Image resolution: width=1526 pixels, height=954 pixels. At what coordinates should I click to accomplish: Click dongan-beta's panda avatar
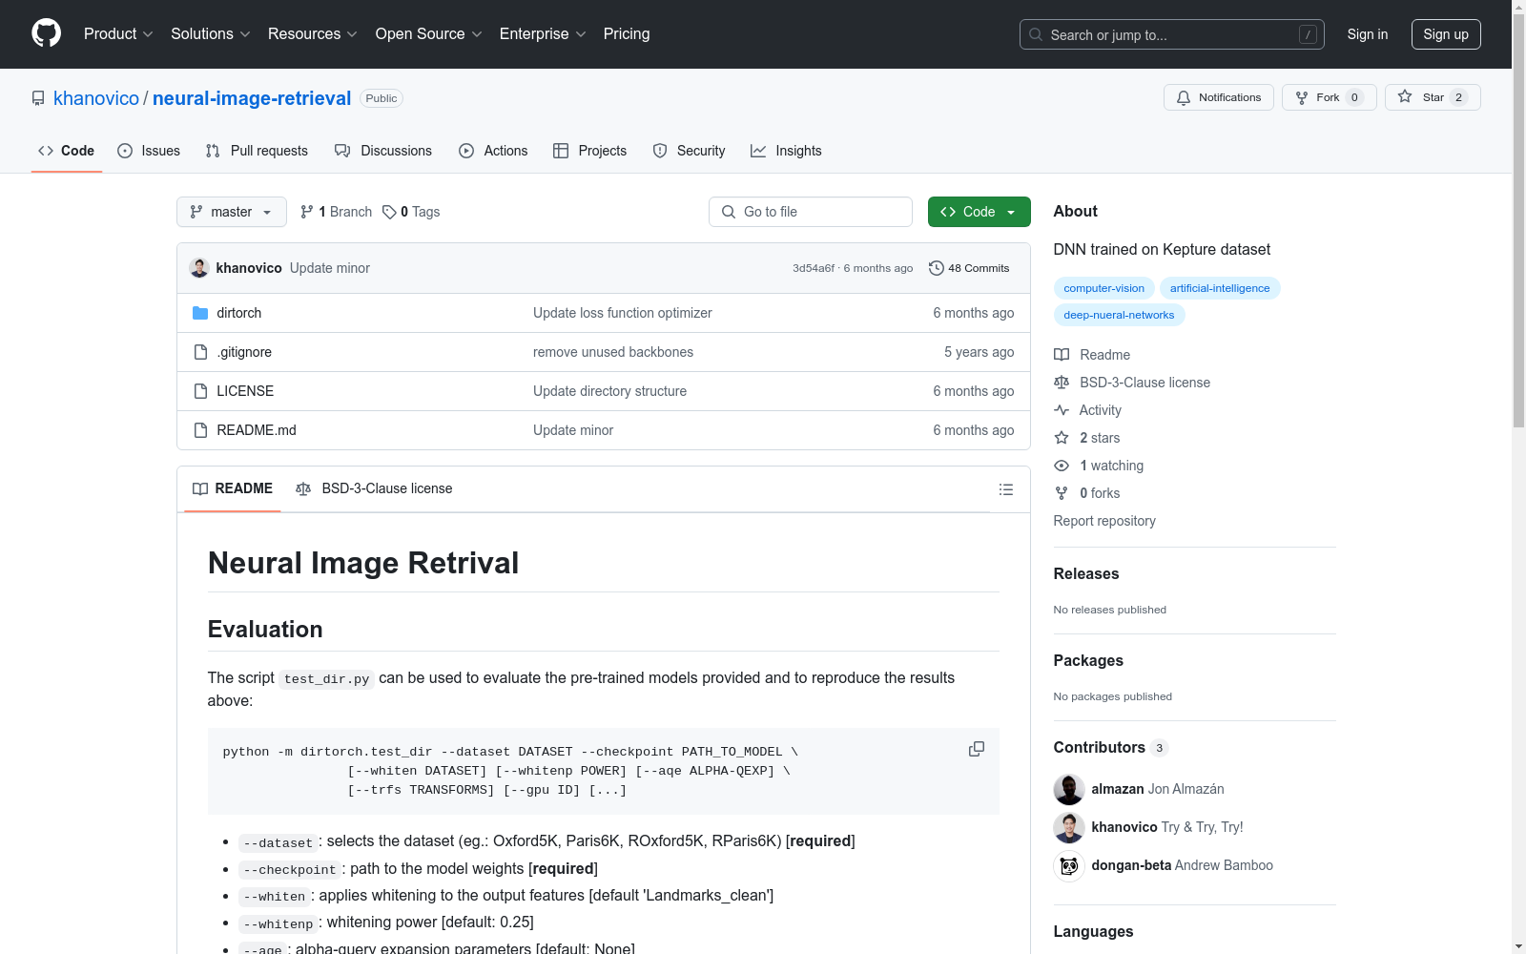[x=1069, y=865]
